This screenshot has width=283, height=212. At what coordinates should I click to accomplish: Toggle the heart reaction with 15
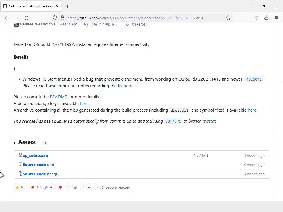click(x=63, y=187)
